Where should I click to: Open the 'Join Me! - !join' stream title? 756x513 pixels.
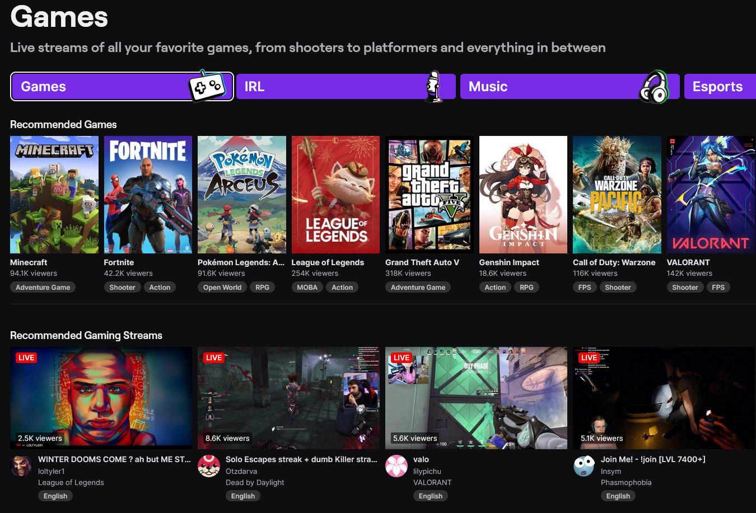pos(653,459)
